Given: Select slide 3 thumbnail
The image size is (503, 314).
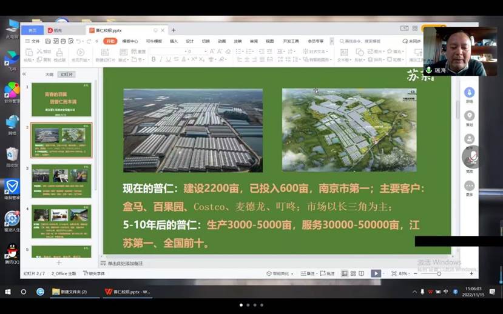Looking at the screenshot, I should pos(61,180).
